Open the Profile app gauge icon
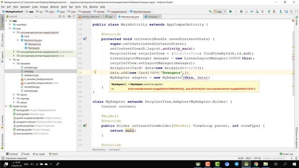Viewport: 299px width, 168px height. [252, 11]
